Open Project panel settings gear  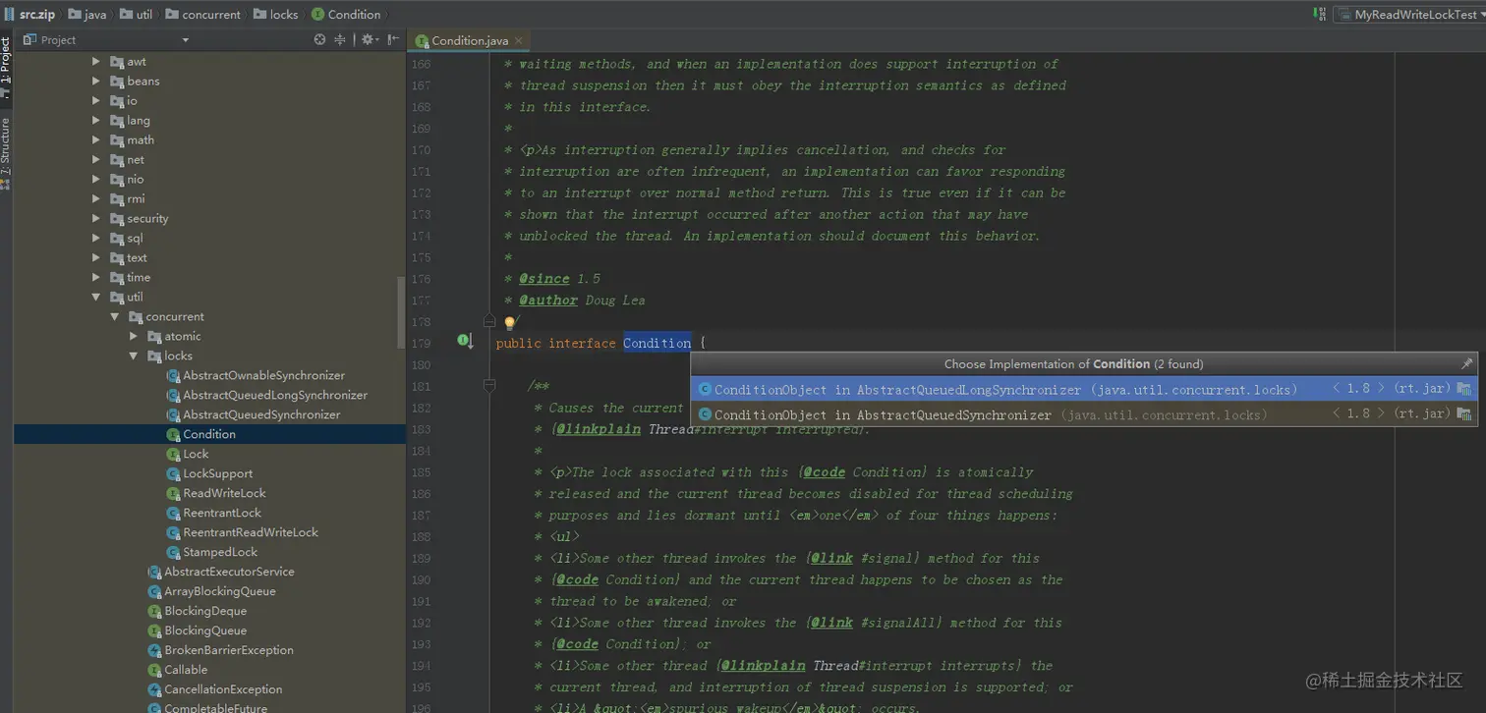point(369,40)
